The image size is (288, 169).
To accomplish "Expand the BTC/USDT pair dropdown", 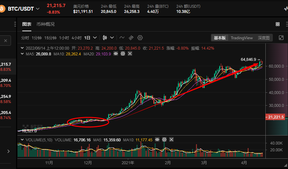I will (x=38, y=9).
